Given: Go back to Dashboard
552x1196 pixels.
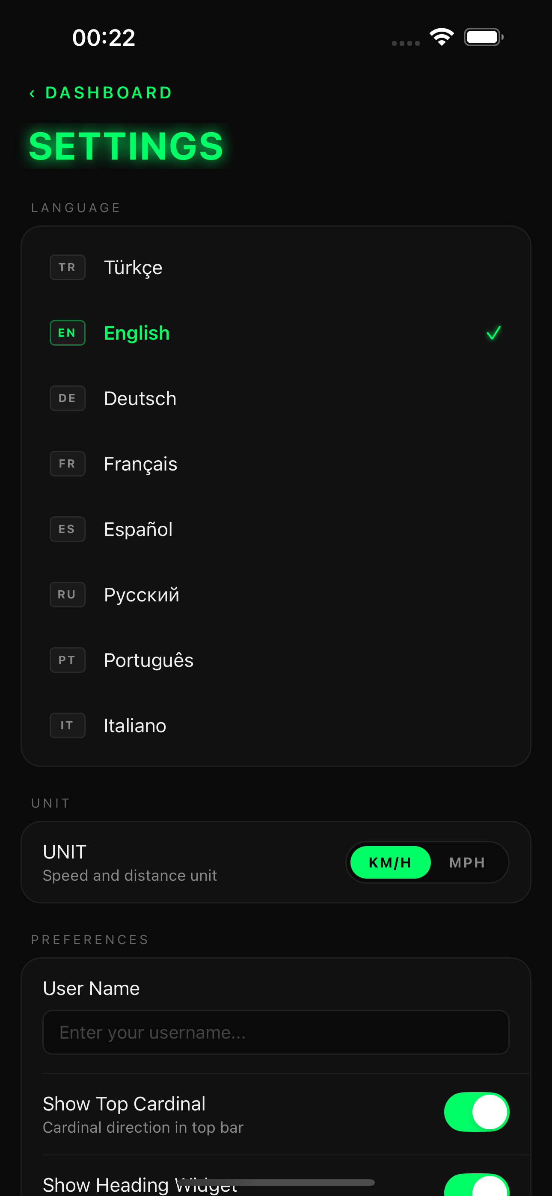Looking at the screenshot, I should tap(101, 93).
